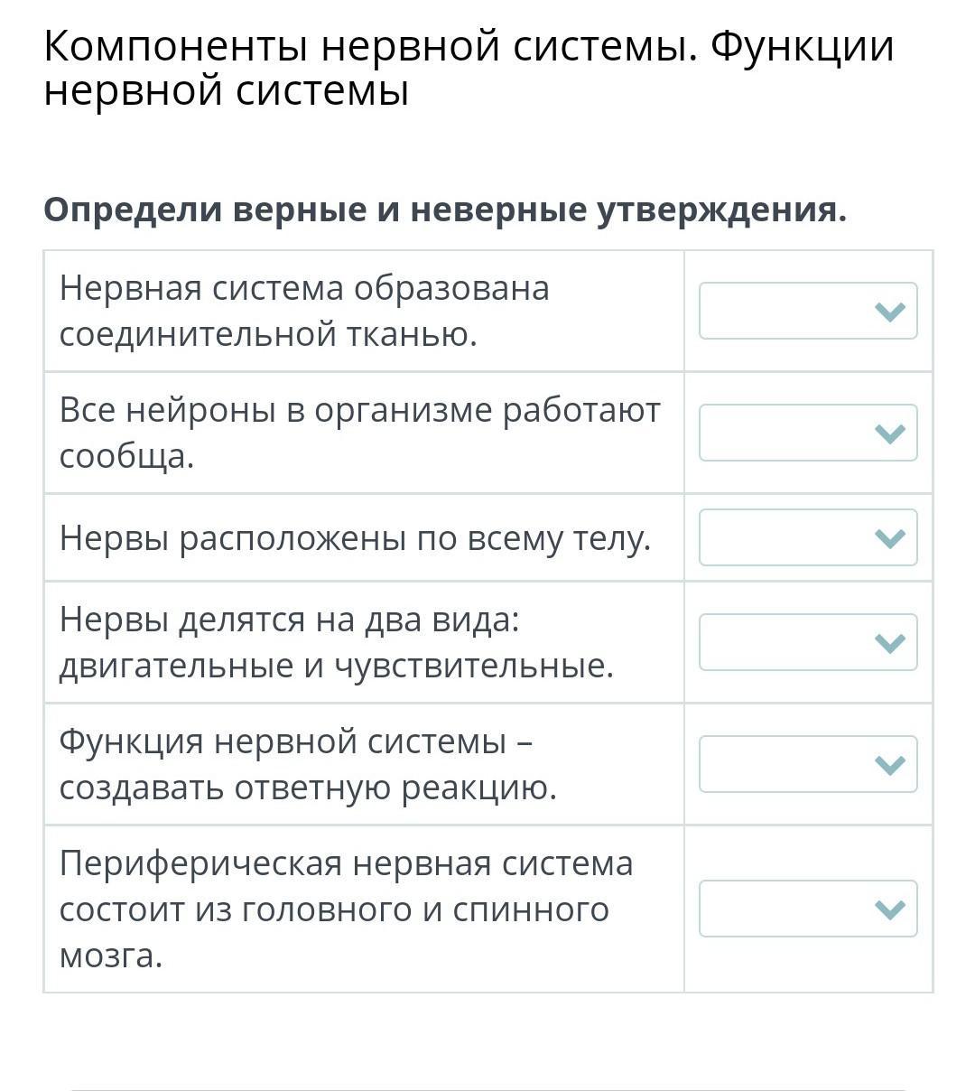975x1091 pixels.
Task: Select the statement about Периферическая нервная система
Action: pos(347,909)
